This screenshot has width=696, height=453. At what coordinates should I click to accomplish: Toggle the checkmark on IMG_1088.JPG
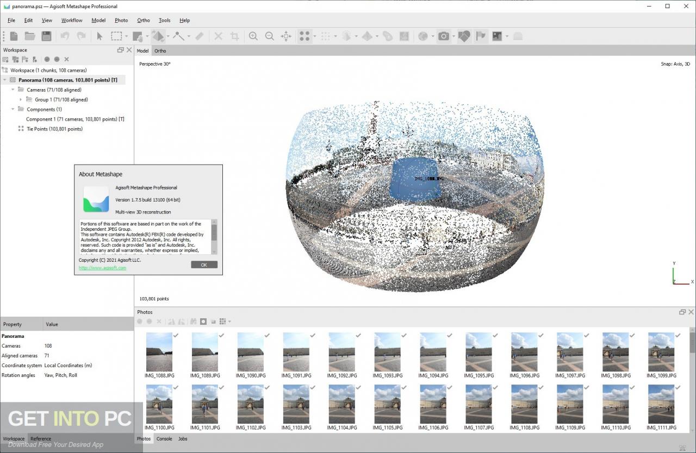(x=176, y=336)
